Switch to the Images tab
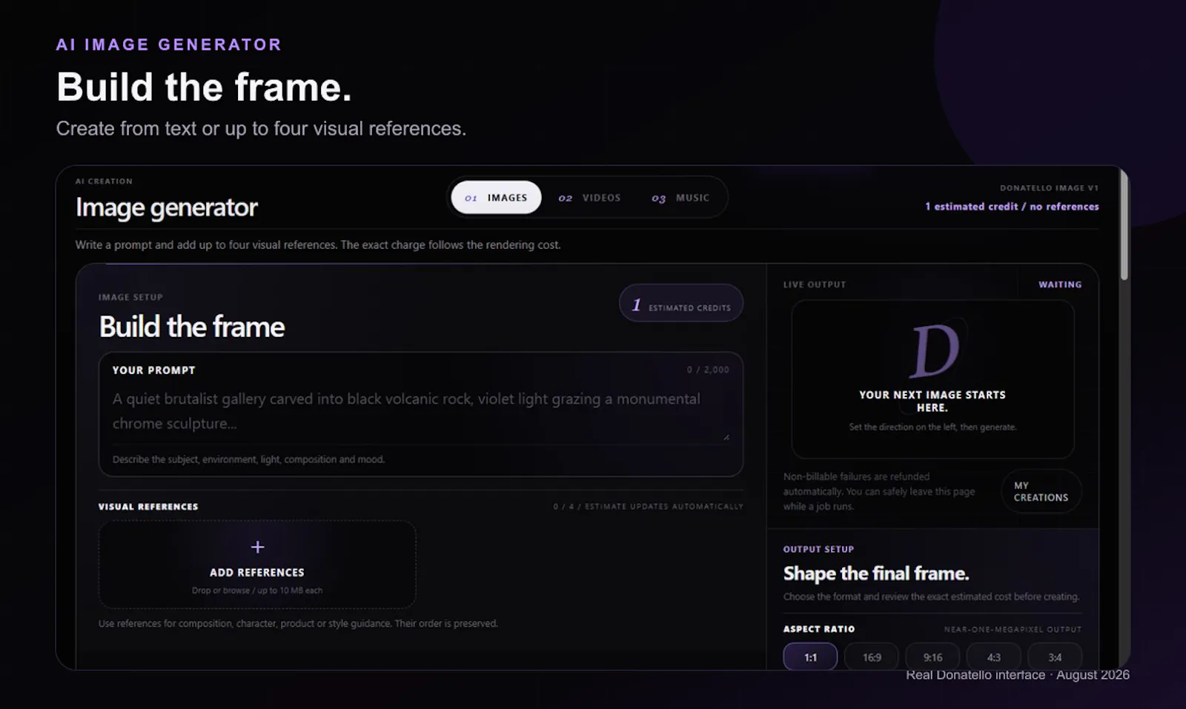 tap(496, 198)
